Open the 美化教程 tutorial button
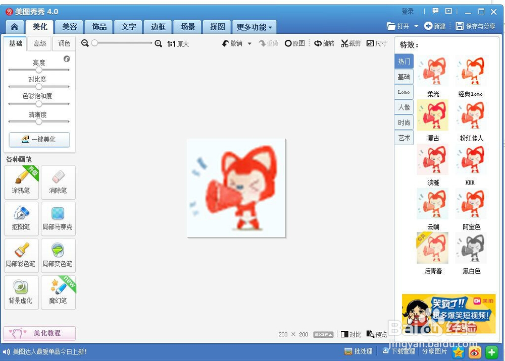The image size is (505, 361). tap(39, 333)
